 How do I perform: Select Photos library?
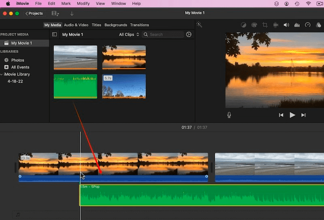coord(18,60)
